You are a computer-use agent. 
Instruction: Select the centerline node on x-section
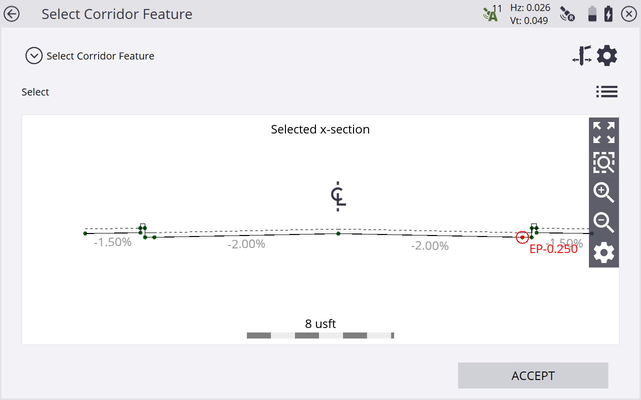339,233
